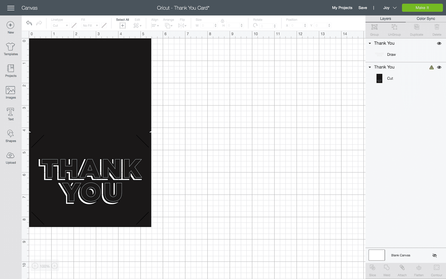Viewport: 446px width, 279px height.
Task: Open the Images library
Action: point(11,90)
